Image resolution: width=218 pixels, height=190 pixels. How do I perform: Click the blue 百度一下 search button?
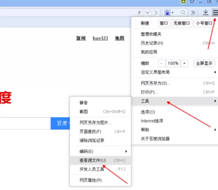[x=60, y=123]
